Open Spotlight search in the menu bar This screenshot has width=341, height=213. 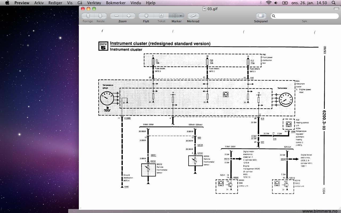tap(334, 3)
